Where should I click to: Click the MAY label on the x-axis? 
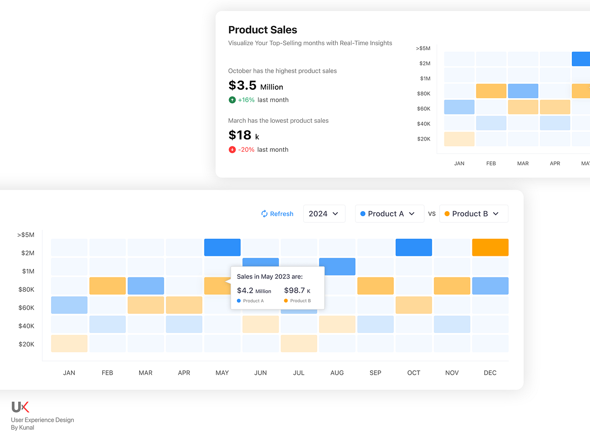click(222, 373)
